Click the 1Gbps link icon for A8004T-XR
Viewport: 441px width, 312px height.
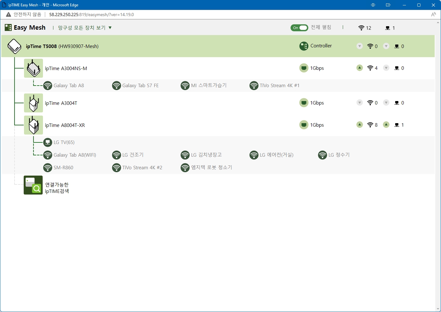click(304, 125)
